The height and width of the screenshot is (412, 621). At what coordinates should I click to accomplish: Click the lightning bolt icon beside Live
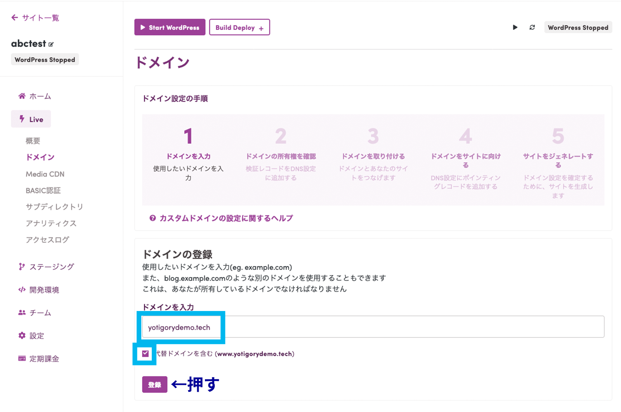click(x=22, y=119)
